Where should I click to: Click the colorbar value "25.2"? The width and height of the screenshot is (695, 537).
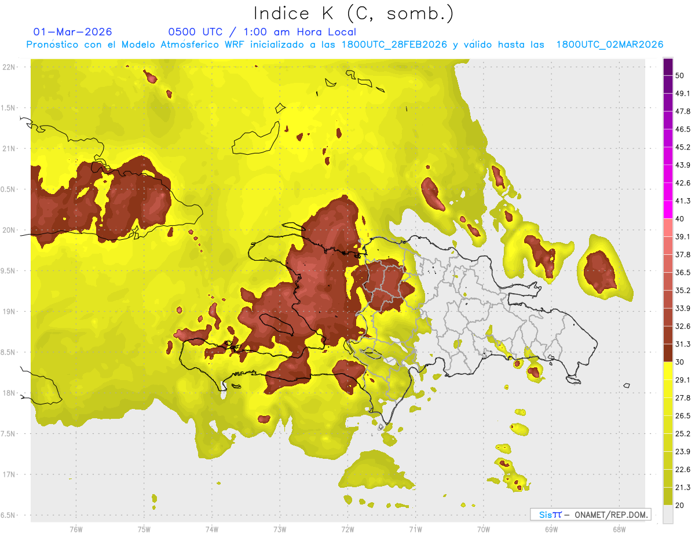coord(683,434)
